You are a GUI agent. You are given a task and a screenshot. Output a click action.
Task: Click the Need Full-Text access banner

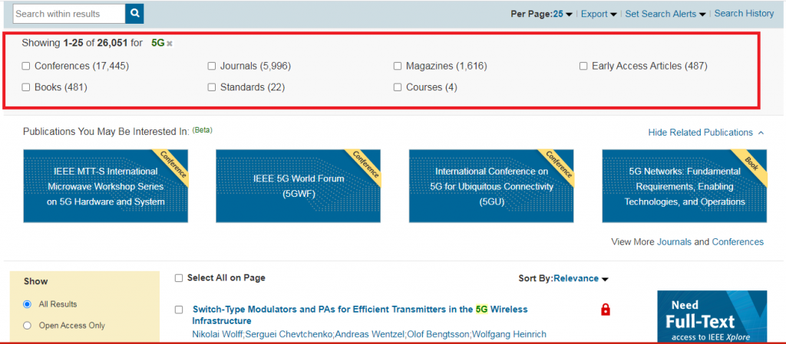(712, 316)
